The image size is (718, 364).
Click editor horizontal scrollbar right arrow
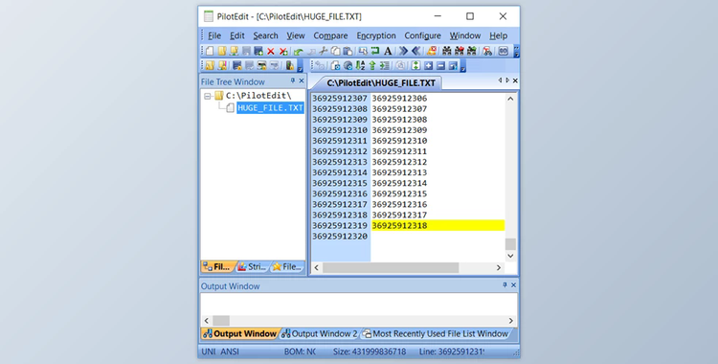[x=499, y=267]
